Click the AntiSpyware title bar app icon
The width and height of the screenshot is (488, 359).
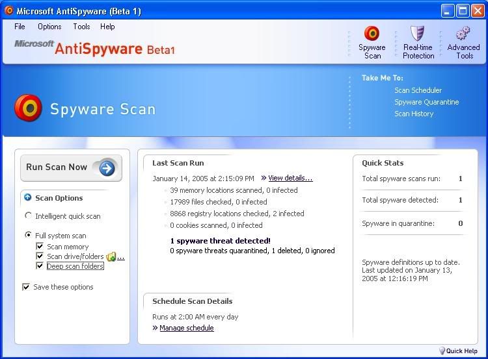pos(9,10)
